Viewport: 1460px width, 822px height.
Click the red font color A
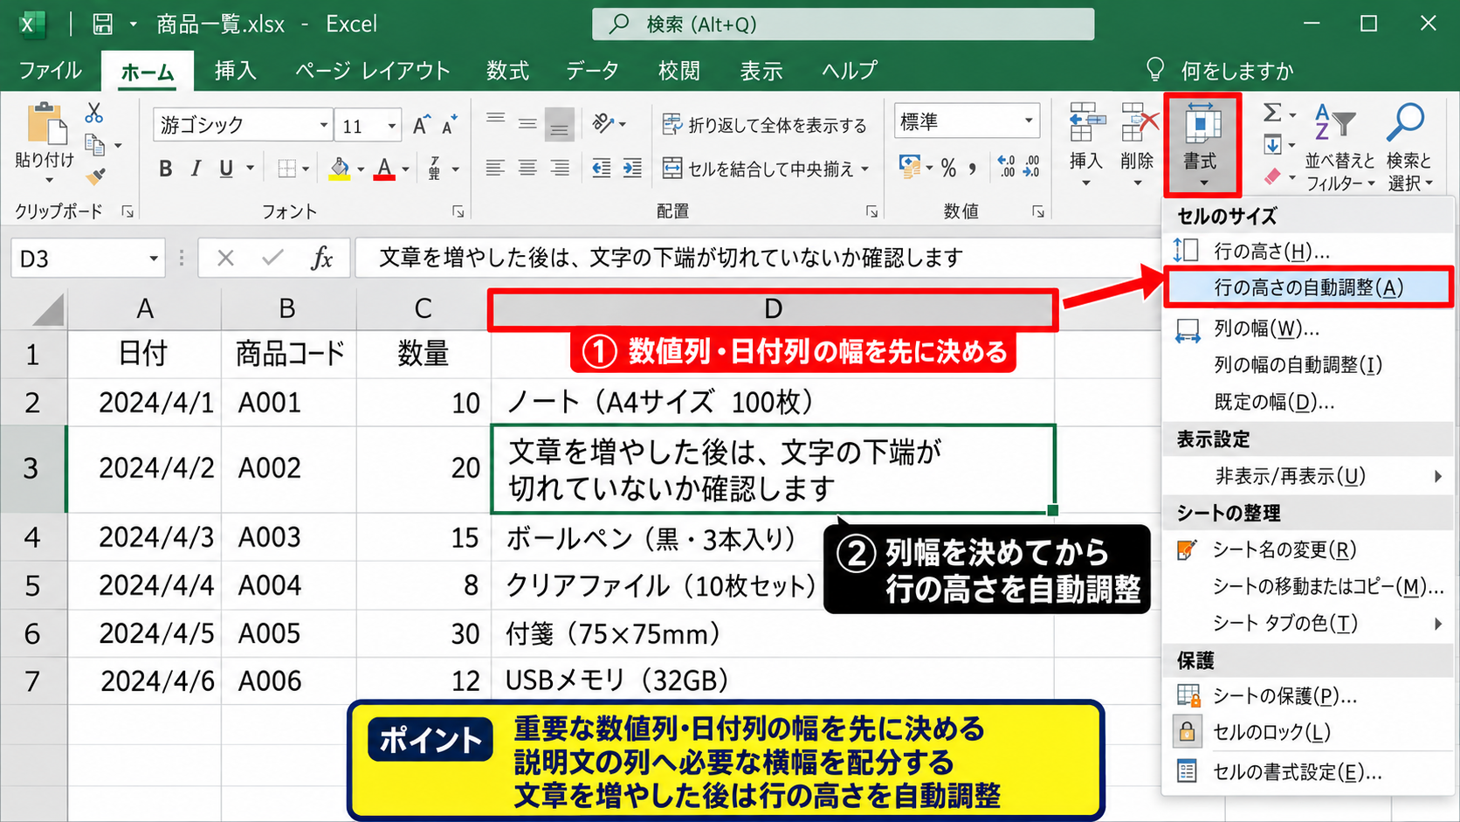(x=384, y=169)
